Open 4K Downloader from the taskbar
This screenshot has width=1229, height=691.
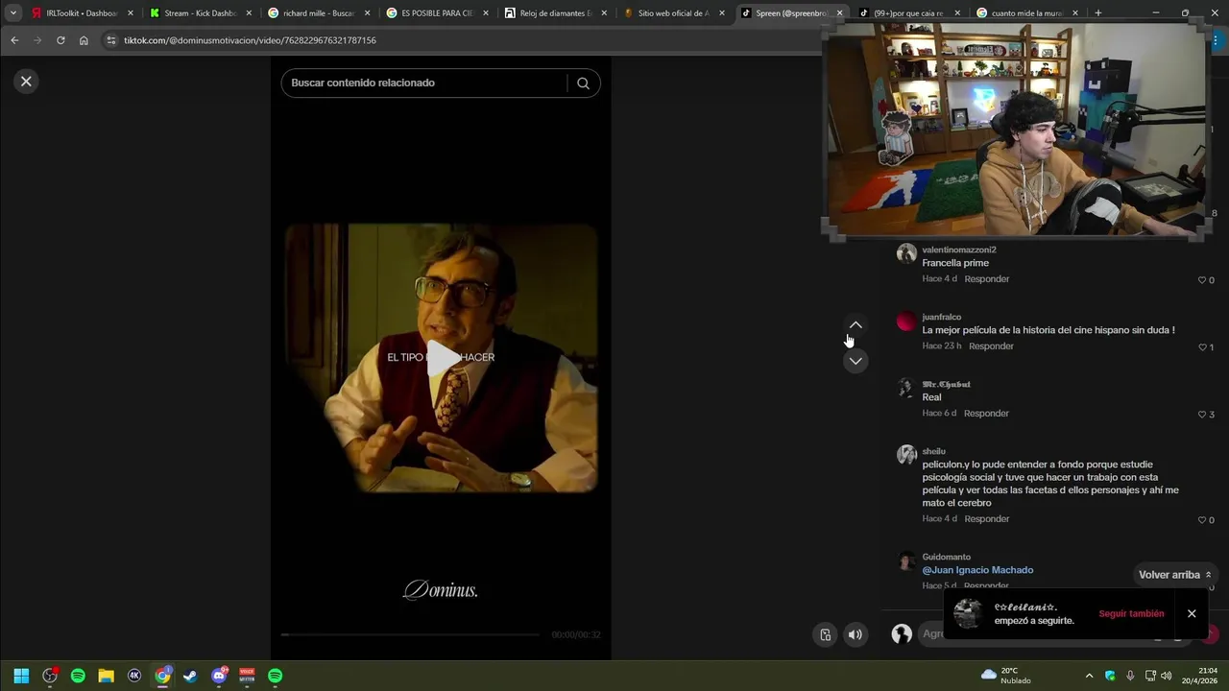tap(134, 676)
